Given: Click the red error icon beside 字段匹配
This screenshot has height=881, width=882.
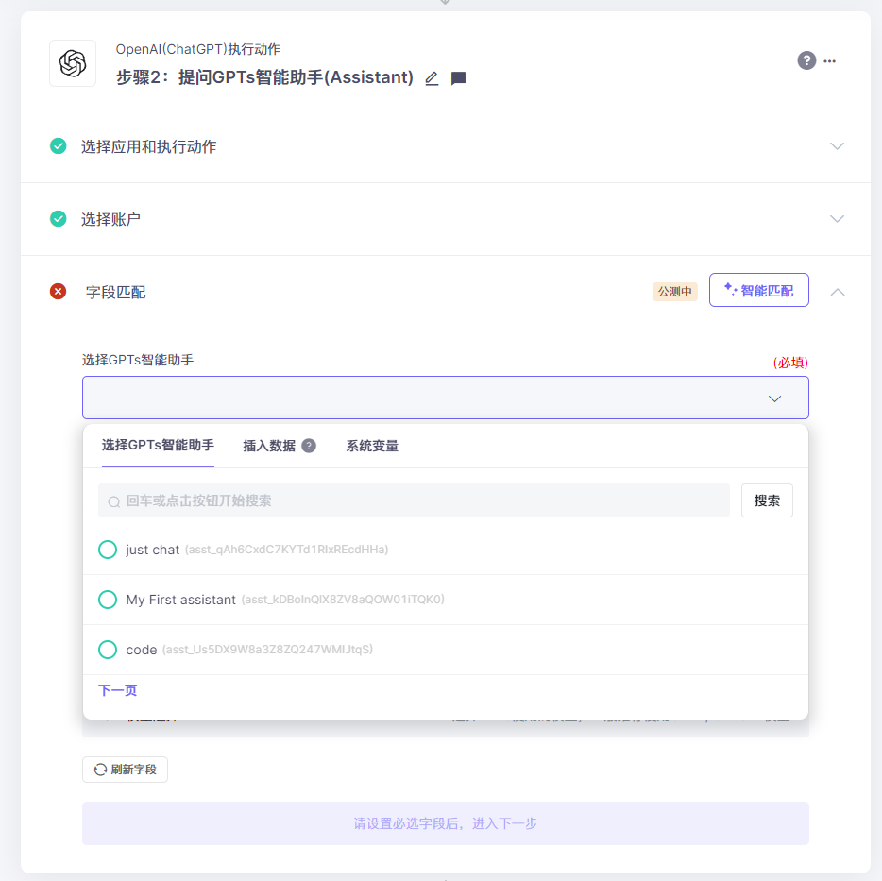Looking at the screenshot, I should point(57,292).
